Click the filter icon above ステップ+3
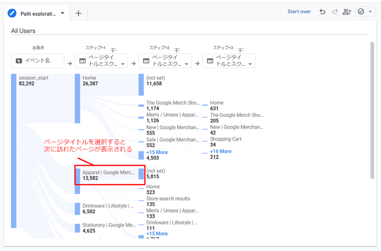Screen dimensions: 381x251 point(241,50)
